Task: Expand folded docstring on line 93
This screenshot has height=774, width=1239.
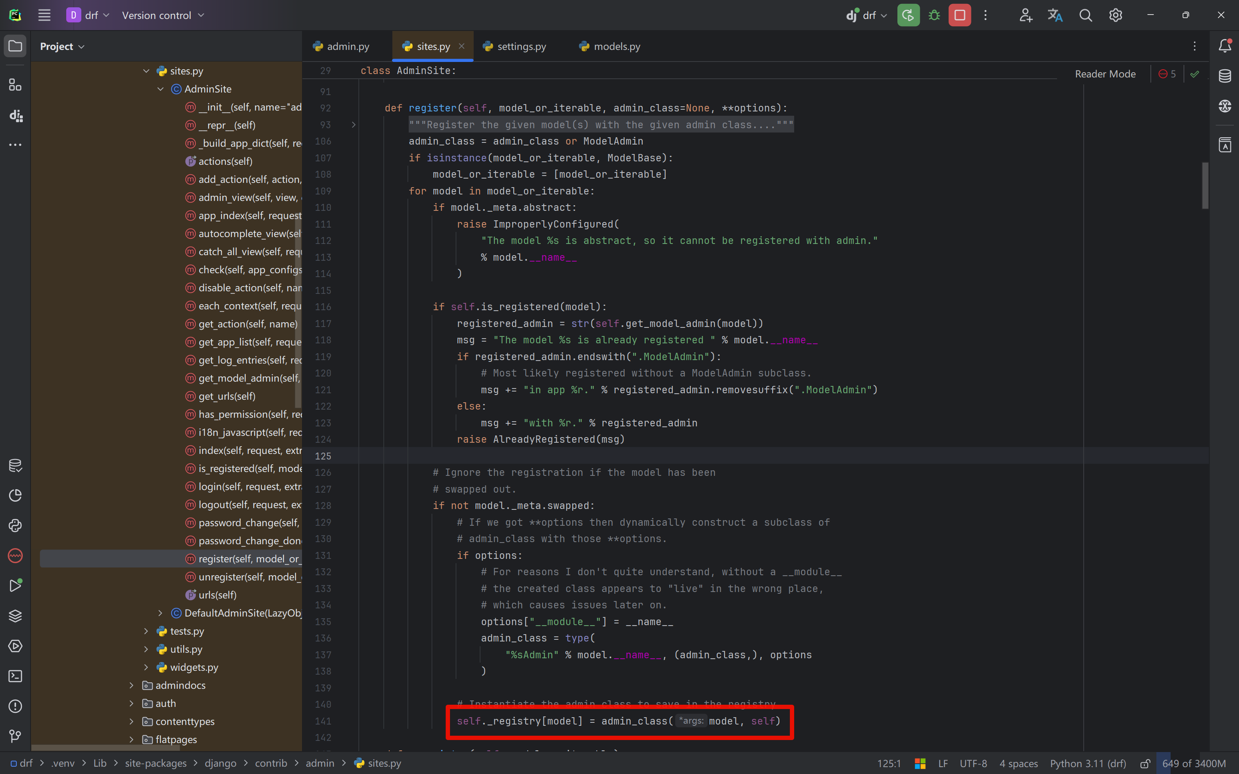Action: pos(353,125)
